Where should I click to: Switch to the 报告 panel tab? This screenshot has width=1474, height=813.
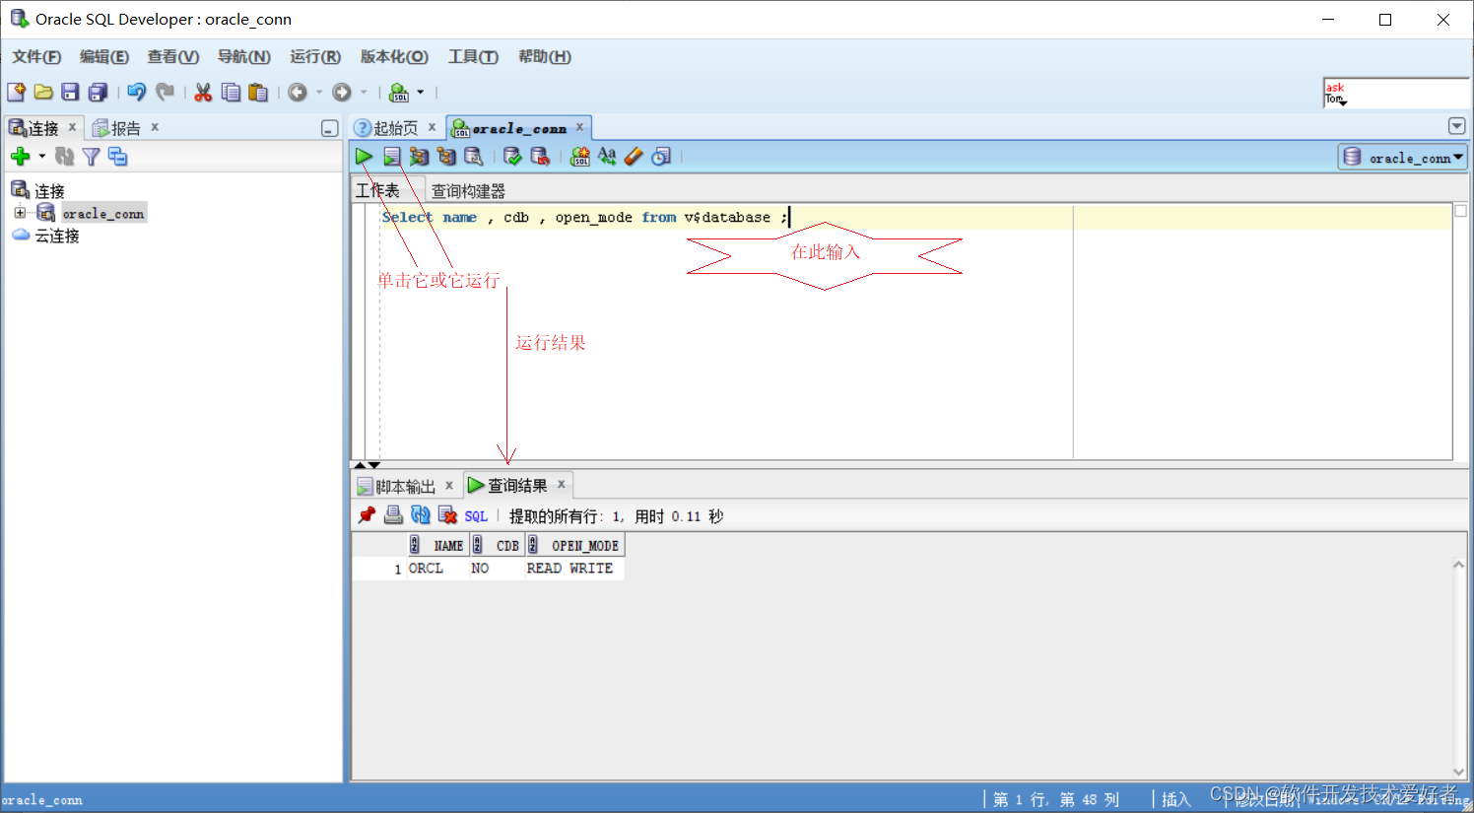coord(125,128)
